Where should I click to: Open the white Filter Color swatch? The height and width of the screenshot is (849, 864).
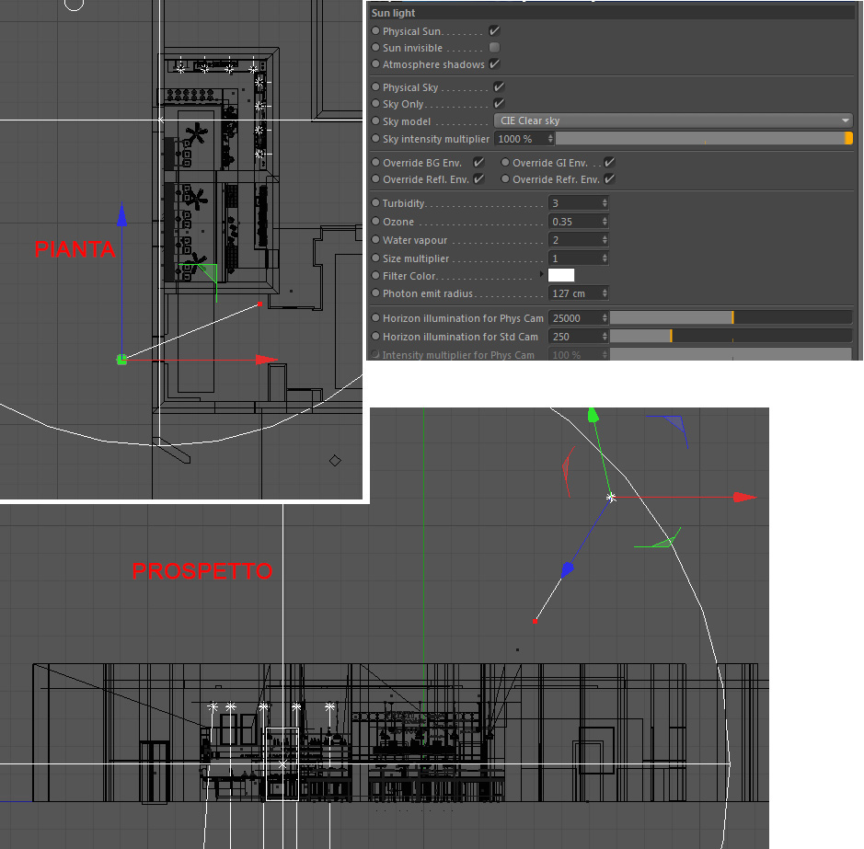click(x=561, y=275)
